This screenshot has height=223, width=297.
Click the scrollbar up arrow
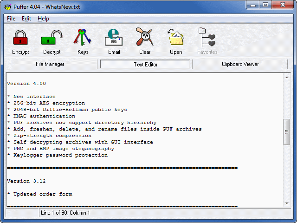coord(287,77)
